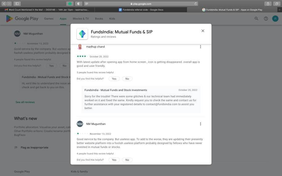This screenshot has height=176, width=282.
Task: Click Flag as inappropriate
Action: [34, 147]
